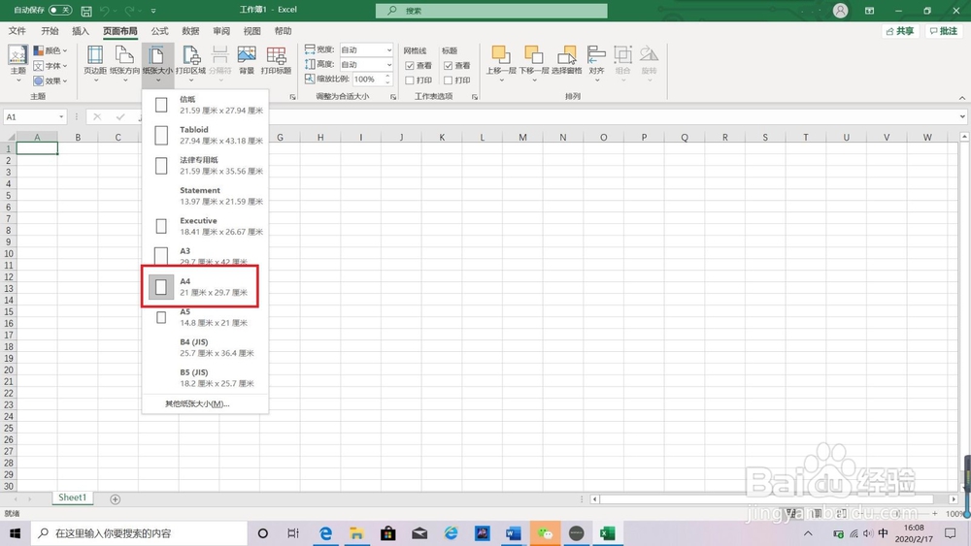Toggle gridlines Print (打印) checkbox
Screen dimensions: 971x546
tap(410, 80)
